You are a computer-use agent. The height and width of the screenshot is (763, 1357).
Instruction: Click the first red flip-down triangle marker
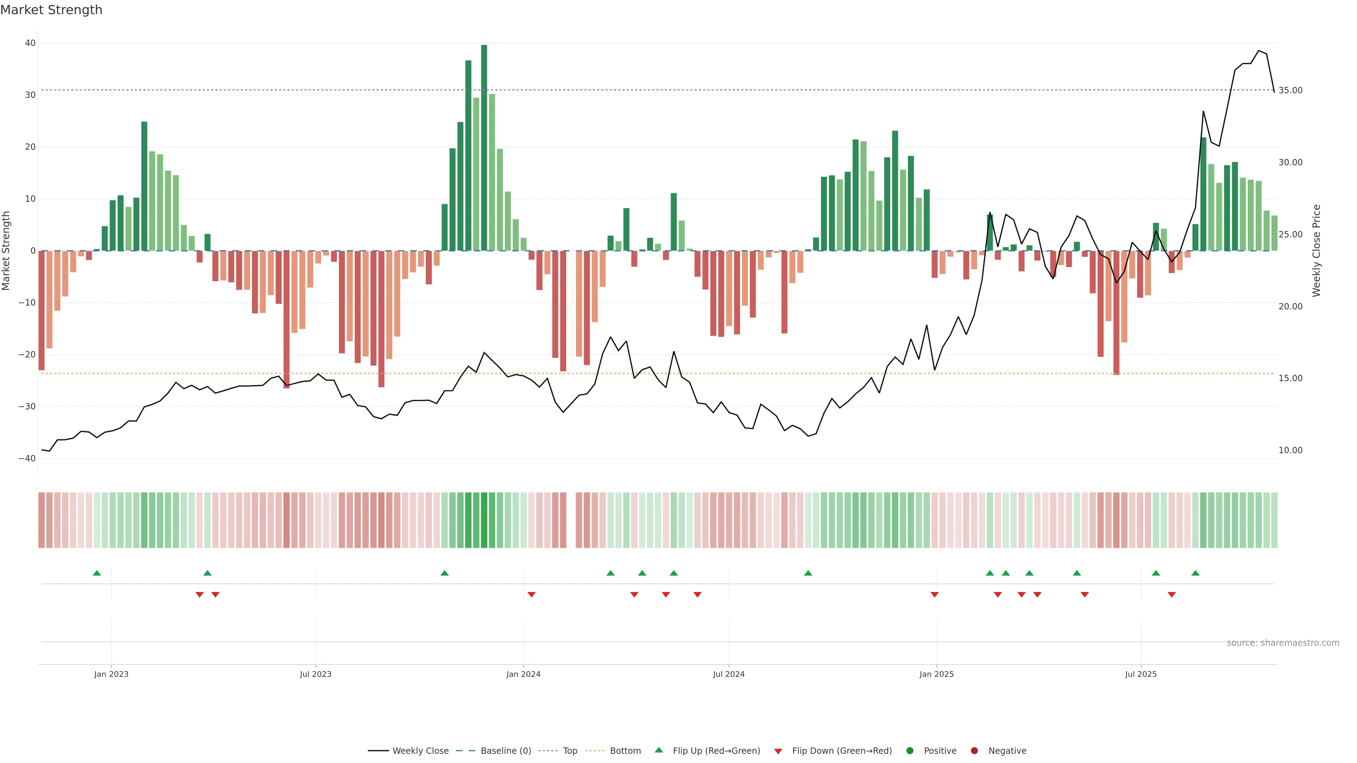(x=200, y=595)
